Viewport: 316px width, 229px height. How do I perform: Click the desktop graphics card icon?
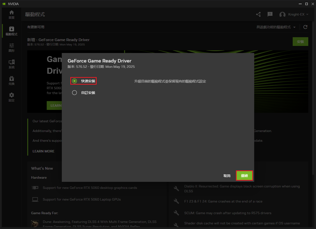coord(35,187)
